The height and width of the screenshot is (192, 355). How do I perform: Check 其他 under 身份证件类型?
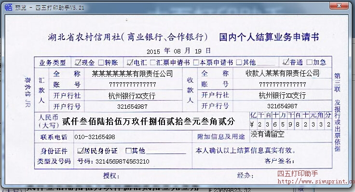click(128, 151)
